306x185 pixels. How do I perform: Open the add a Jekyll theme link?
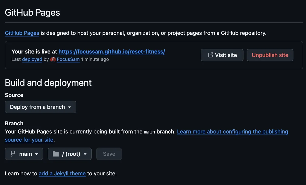(62, 174)
